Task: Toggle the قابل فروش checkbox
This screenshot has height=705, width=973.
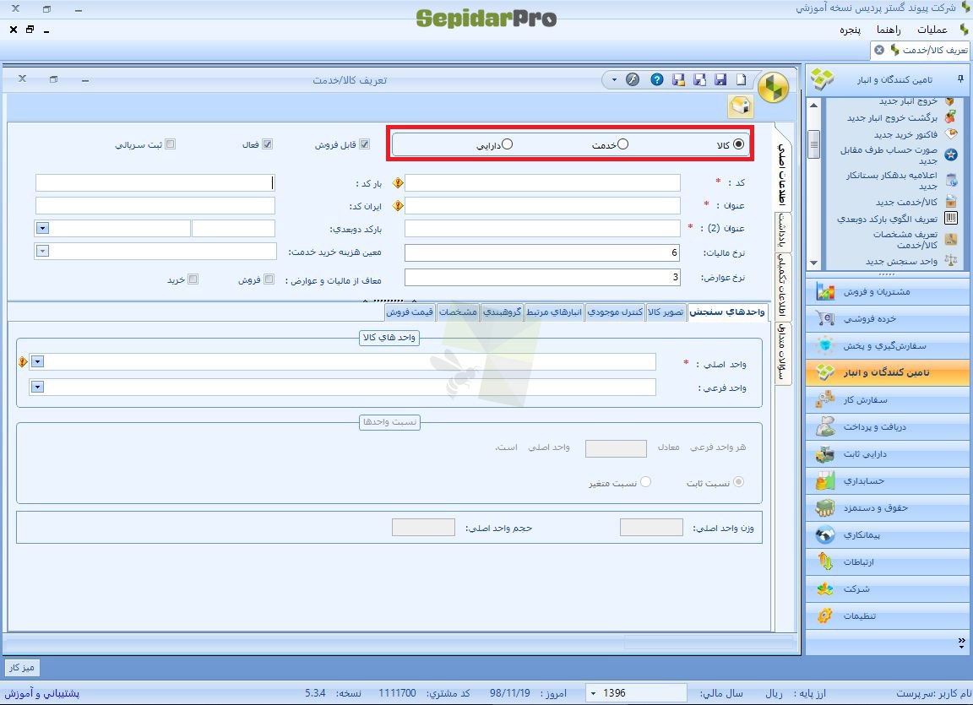Action: pos(365,144)
